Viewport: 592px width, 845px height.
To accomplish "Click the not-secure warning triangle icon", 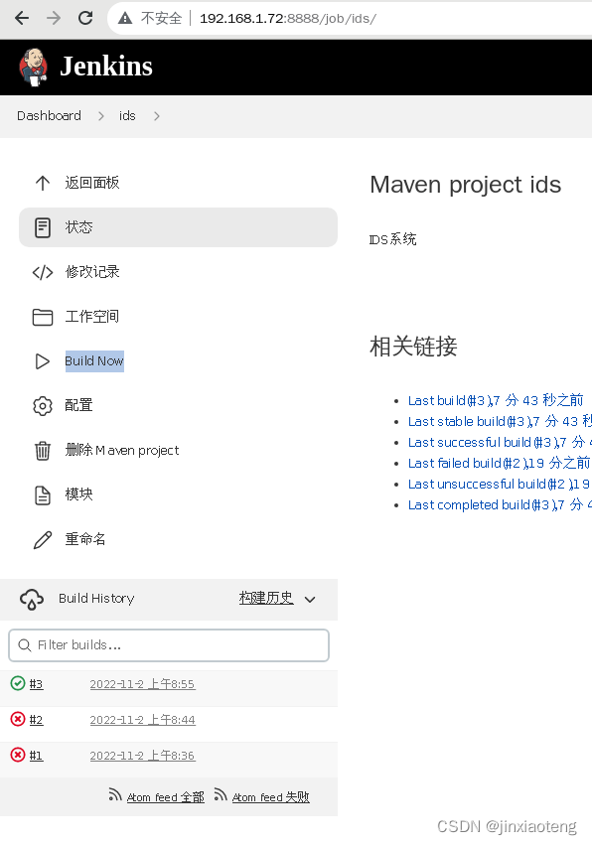I will tap(125, 18).
